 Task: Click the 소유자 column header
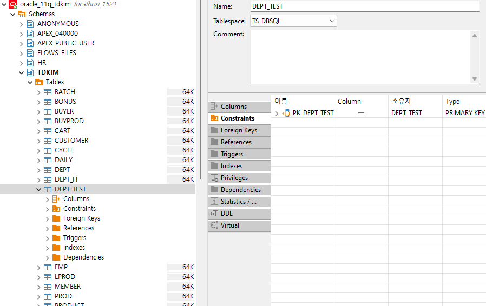point(415,101)
